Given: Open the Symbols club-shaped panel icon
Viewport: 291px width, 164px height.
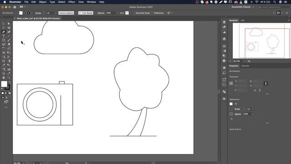Looking at the screenshot, I should (x=224, y=39).
